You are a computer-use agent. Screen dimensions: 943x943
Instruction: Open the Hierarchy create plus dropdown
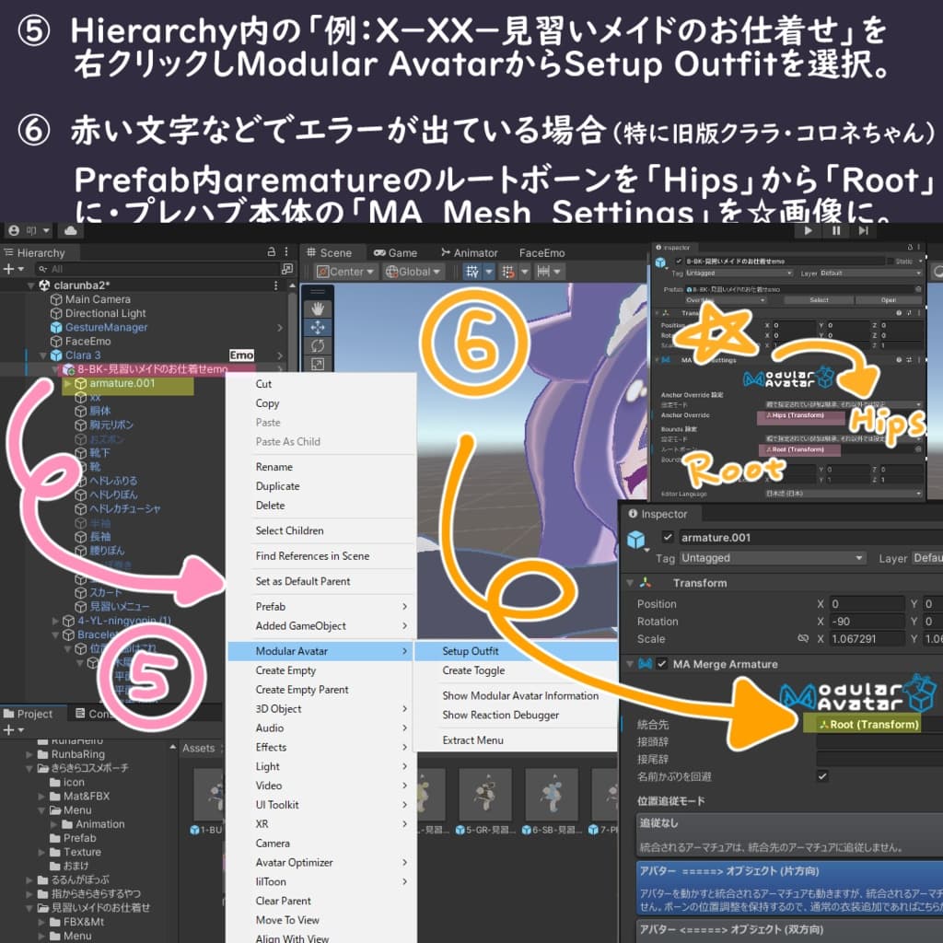[x=13, y=269]
